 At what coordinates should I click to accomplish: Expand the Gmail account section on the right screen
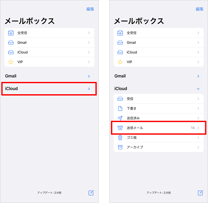(x=198, y=76)
